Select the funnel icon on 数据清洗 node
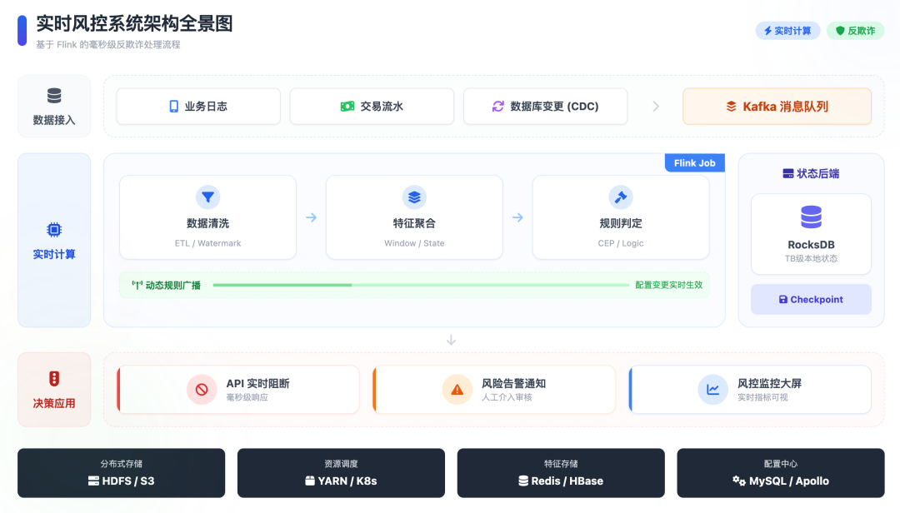Screen dimensions: 900x513 [207, 197]
